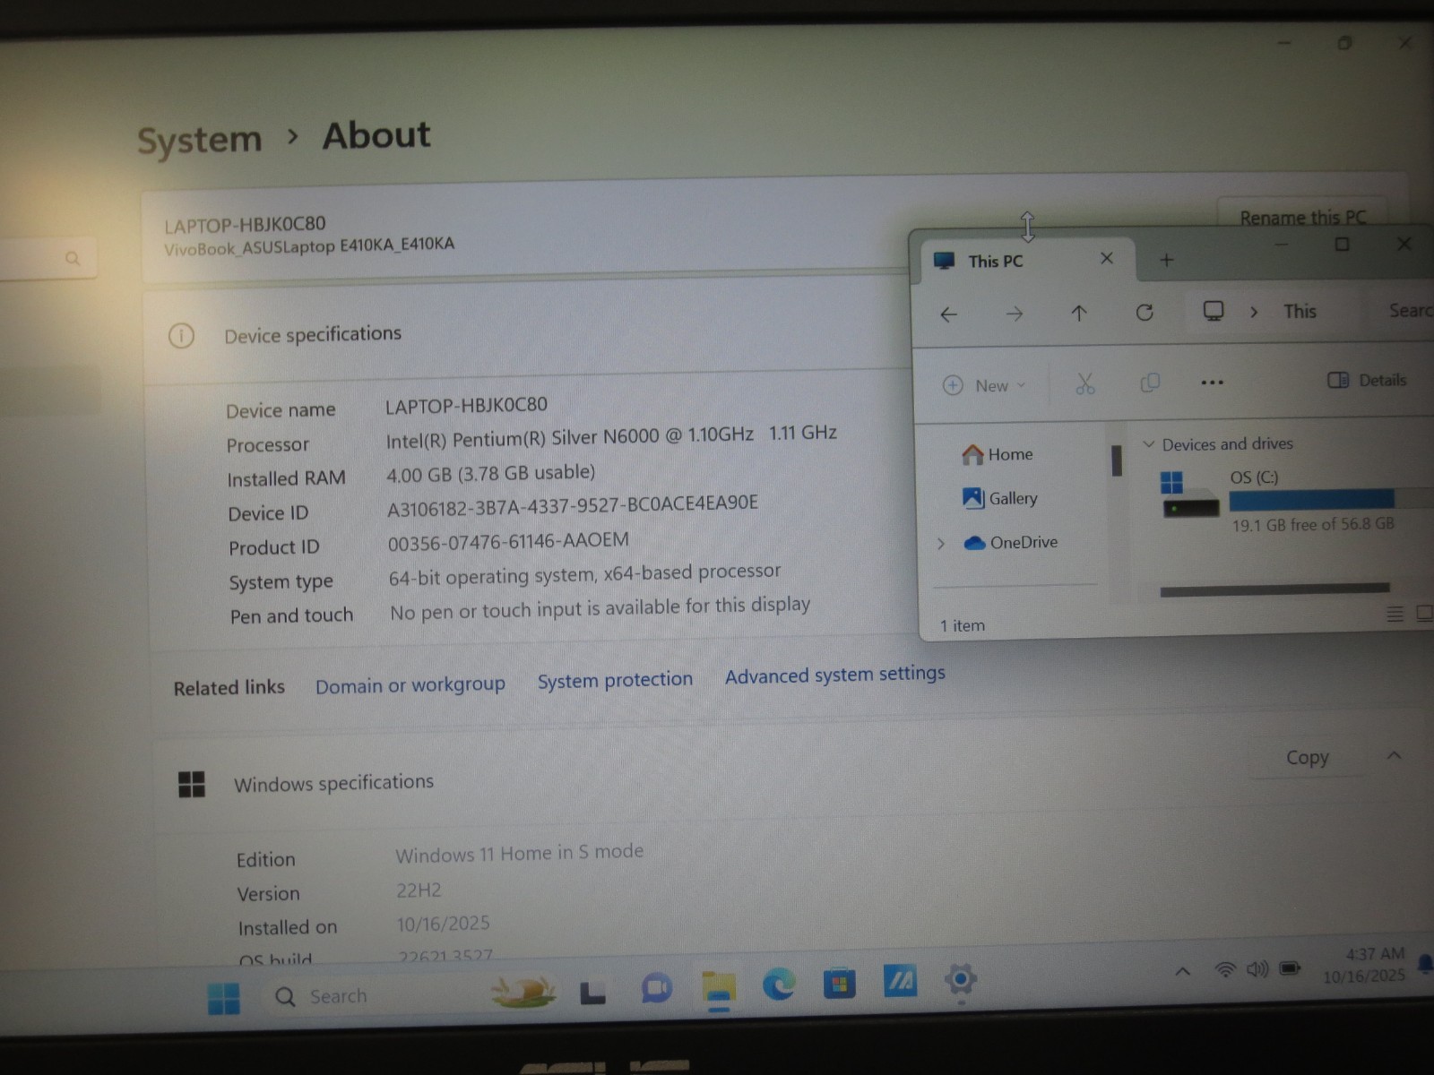
Task: Open Advanced system settings link
Action: coord(834,674)
